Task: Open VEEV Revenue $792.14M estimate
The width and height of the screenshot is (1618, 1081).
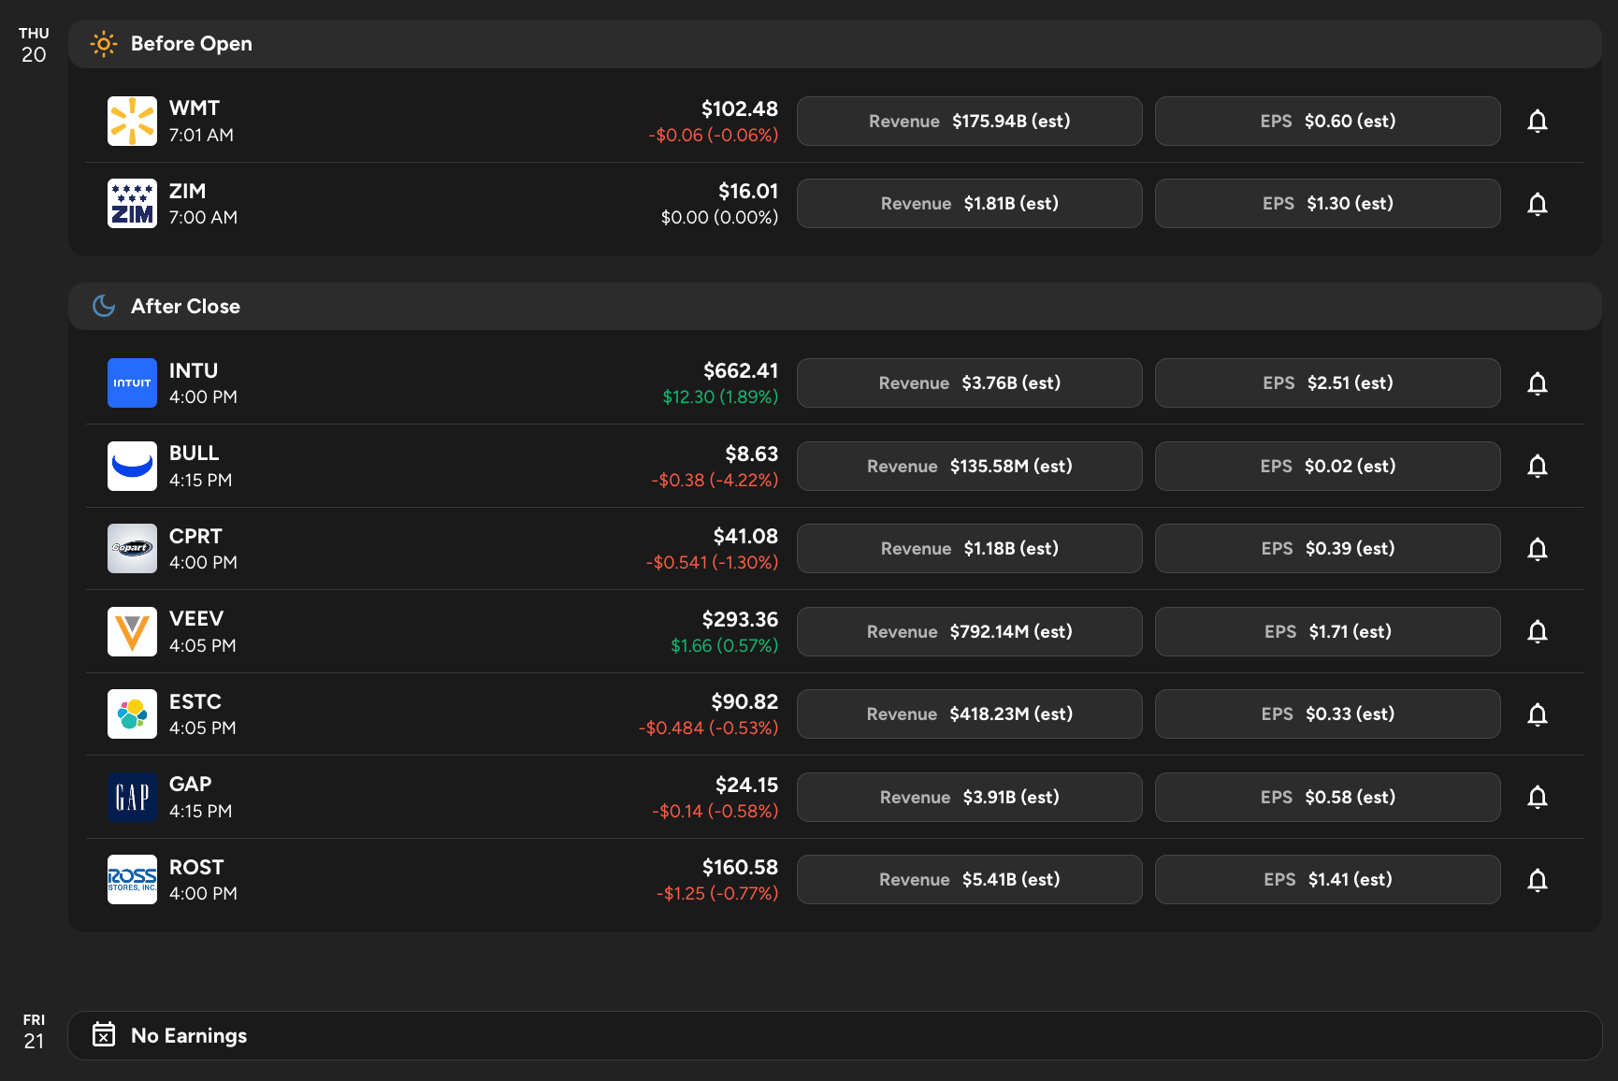Action: pos(969,631)
